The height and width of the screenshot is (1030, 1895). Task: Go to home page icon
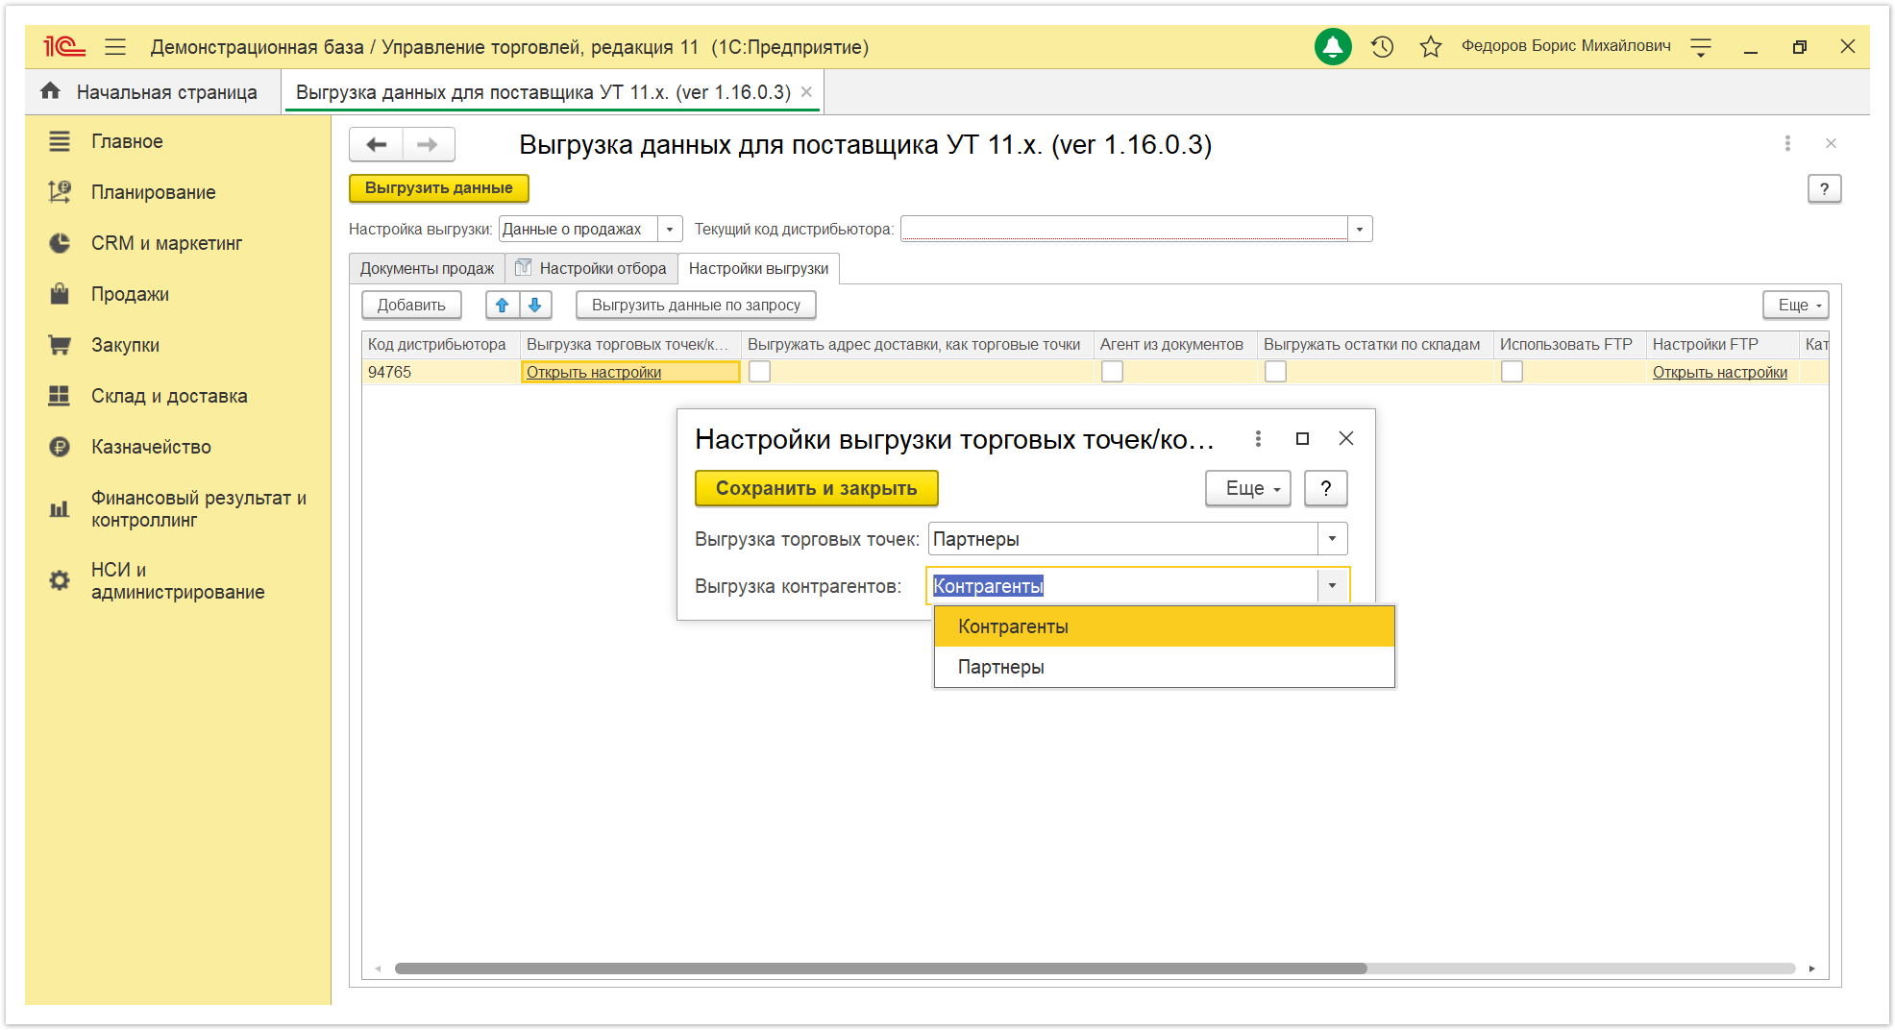click(x=51, y=91)
